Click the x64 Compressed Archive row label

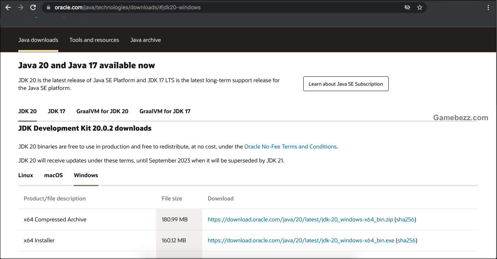pyautogui.click(x=55, y=219)
